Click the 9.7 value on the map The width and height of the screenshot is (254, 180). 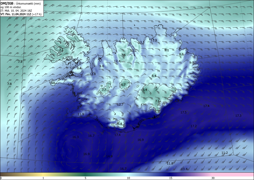192,62
